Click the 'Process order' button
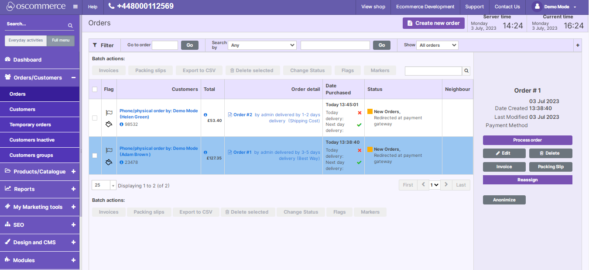 (x=527, y=139)
